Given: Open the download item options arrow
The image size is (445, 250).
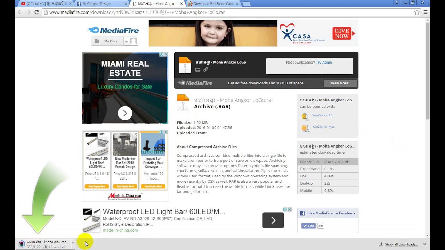Looking at the screenshot, I should [73, 244].
